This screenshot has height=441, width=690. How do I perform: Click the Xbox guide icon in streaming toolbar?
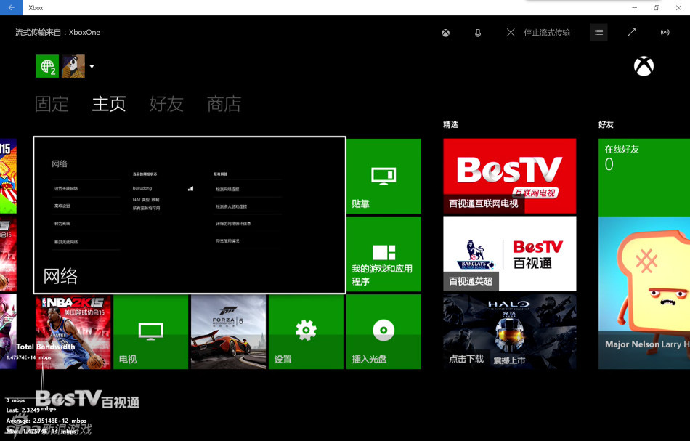(x=445, y=33)
